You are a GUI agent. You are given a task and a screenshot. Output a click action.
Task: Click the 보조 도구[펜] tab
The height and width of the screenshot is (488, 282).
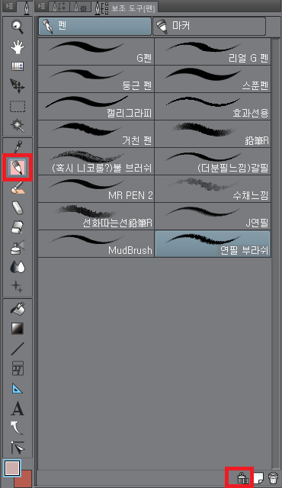click(126, 8)
